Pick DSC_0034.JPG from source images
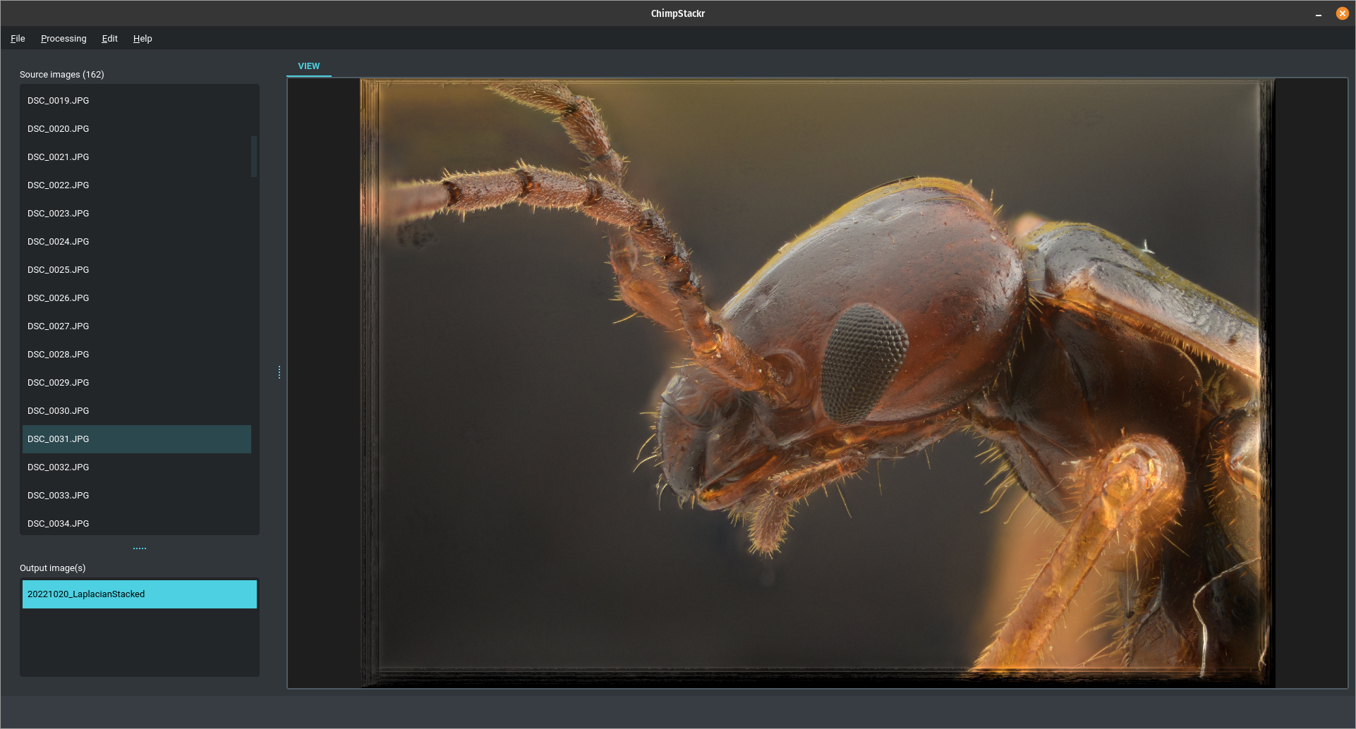This screenshot has width=1356, height=729. click(x=59, y=524)
